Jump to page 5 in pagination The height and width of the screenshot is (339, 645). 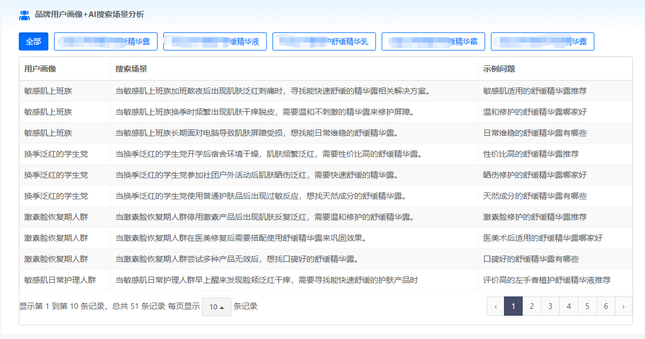(587, 306)
